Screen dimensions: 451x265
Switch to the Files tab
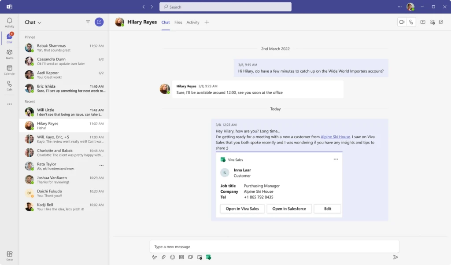point(178,22)
